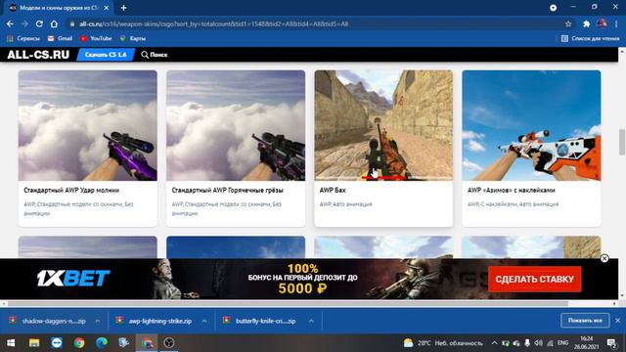Click the Скачать CS 1.6 button
The image size is (626, 352).
click(106, 55)
